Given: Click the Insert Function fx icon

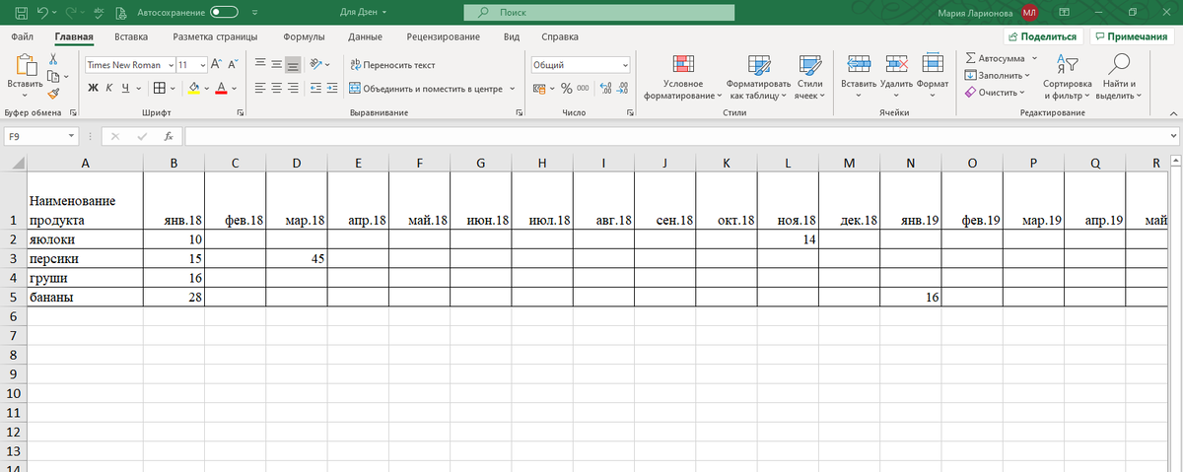Looking at the screenshot, I should click(169, 136).
